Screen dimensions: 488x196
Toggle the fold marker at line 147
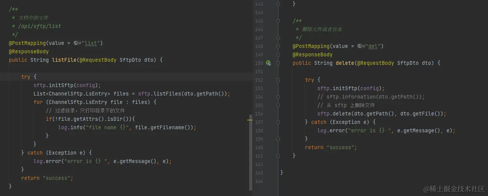[278, 38]
